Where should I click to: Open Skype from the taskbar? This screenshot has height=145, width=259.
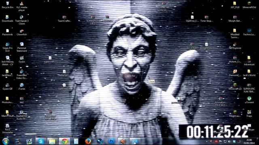41,141
